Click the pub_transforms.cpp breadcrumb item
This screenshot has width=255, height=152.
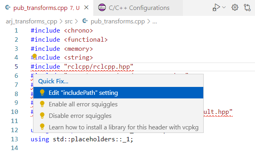click(x=118, y=21)
